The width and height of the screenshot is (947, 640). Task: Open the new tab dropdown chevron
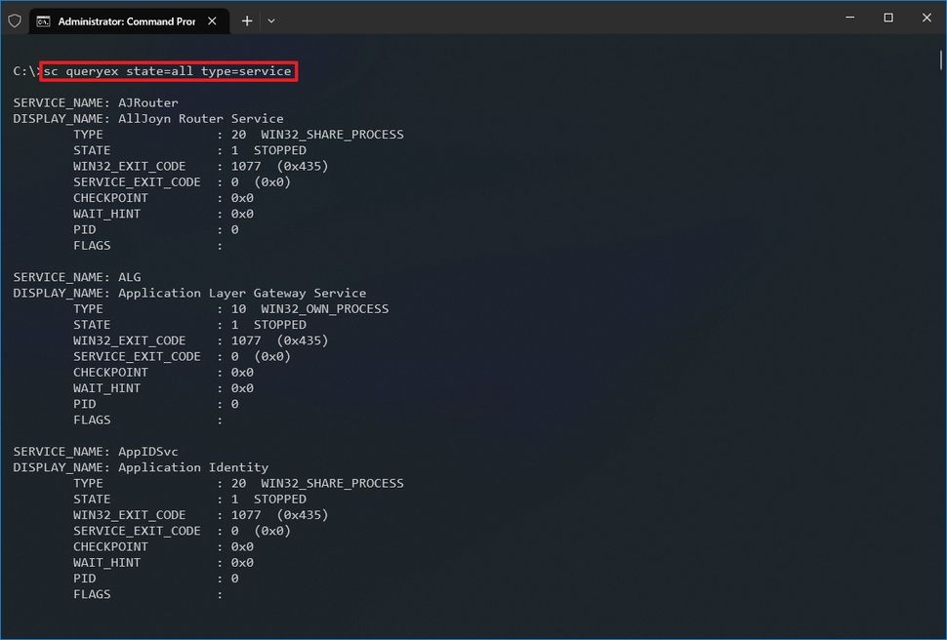tap(270, 20)
